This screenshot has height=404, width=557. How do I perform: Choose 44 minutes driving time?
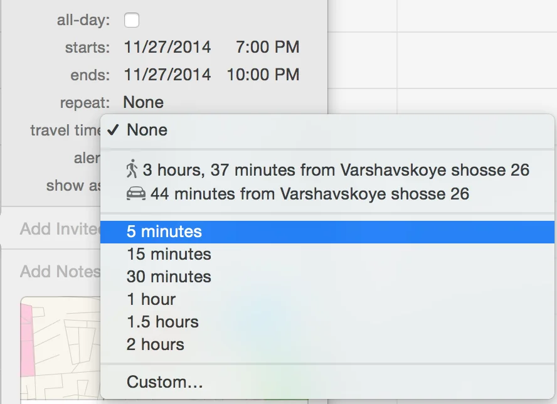click(309, 194)
